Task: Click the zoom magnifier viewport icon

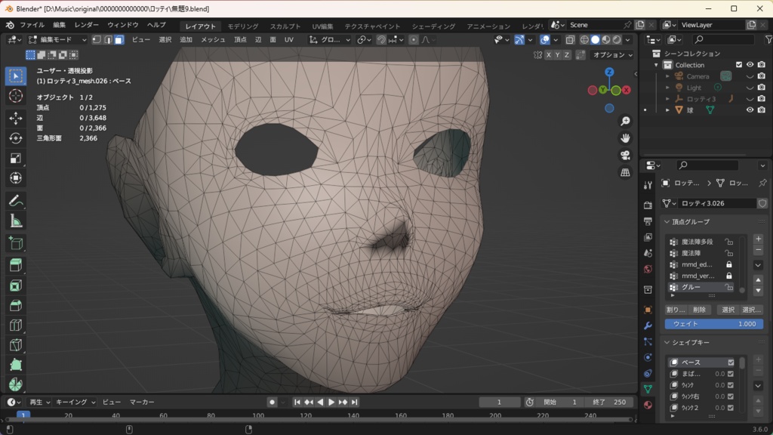Action: click(625, 122)
